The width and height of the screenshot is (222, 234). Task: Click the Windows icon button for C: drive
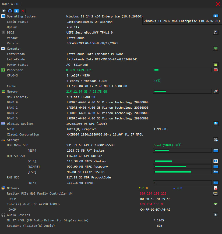coord(216,161)
